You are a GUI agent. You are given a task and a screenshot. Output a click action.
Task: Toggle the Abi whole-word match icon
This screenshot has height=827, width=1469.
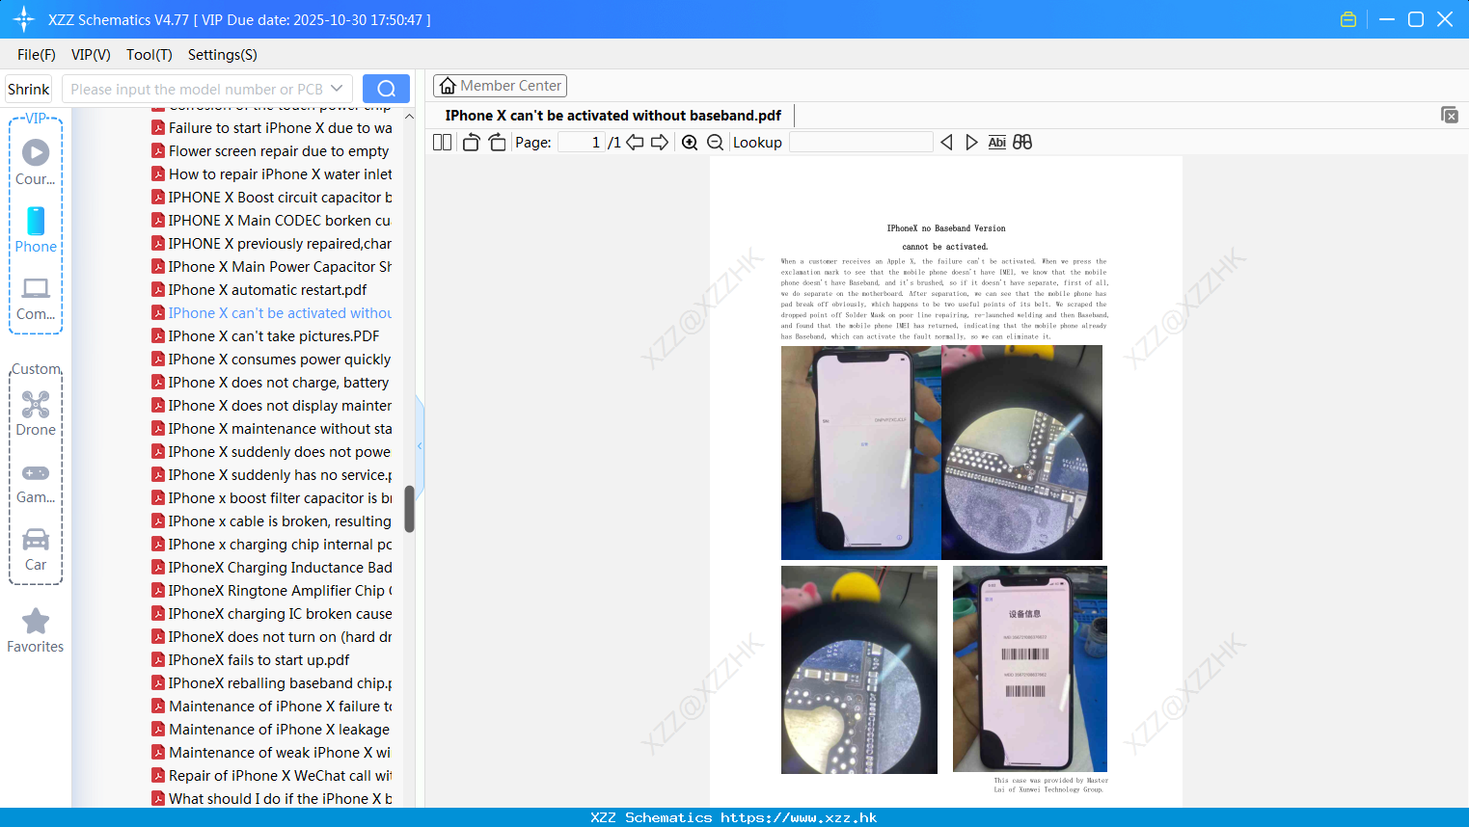click(997, 142)
